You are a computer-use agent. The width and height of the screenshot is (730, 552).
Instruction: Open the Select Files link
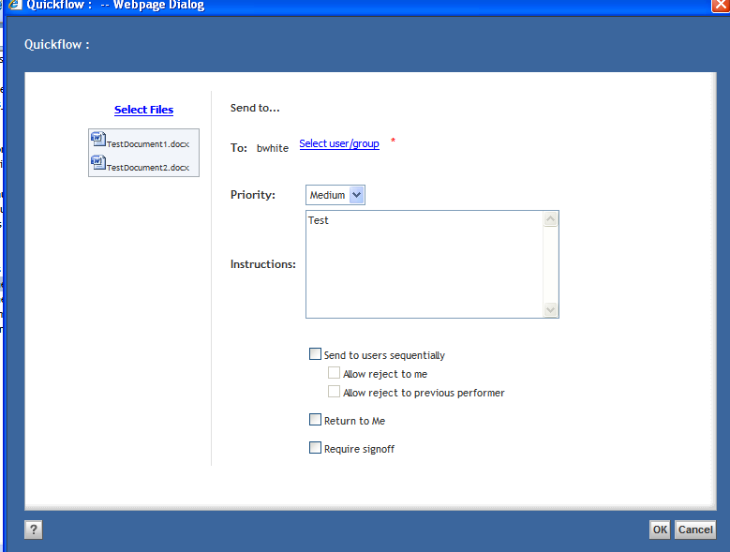coord(144,110)
